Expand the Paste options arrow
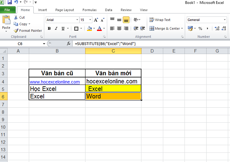The height and width of the screenshot is (162, 230). (x=6, y=31)
